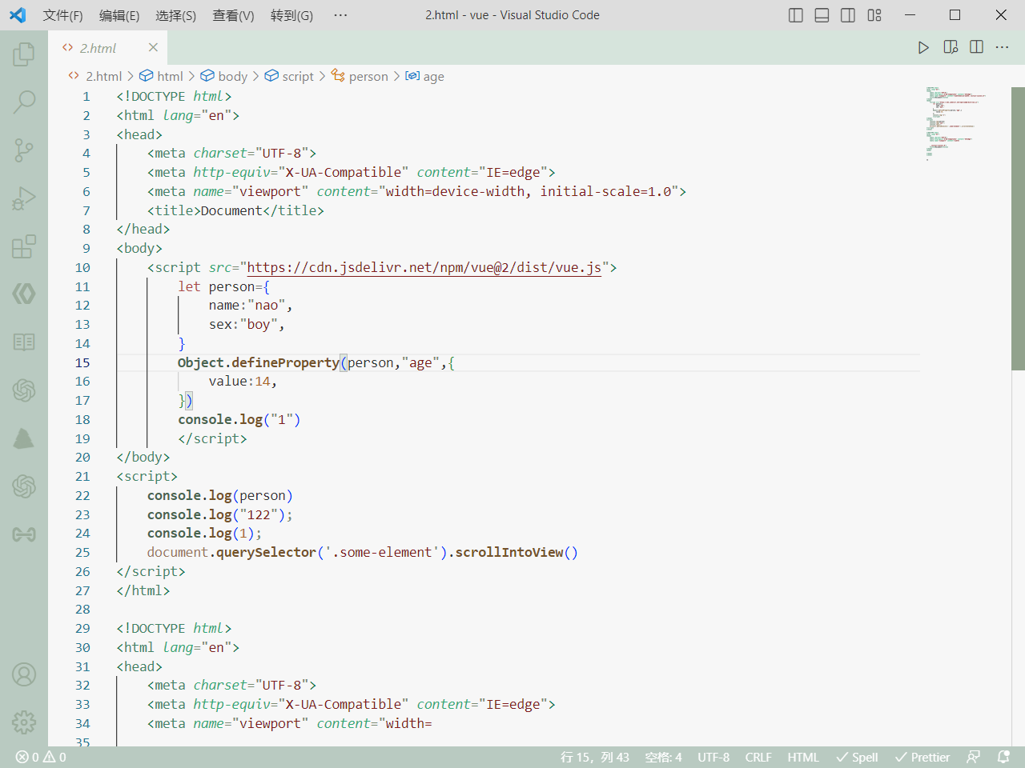Open the 编辑(E) menu
This screenshot has height=768, width=1025.
pos(119,15)
